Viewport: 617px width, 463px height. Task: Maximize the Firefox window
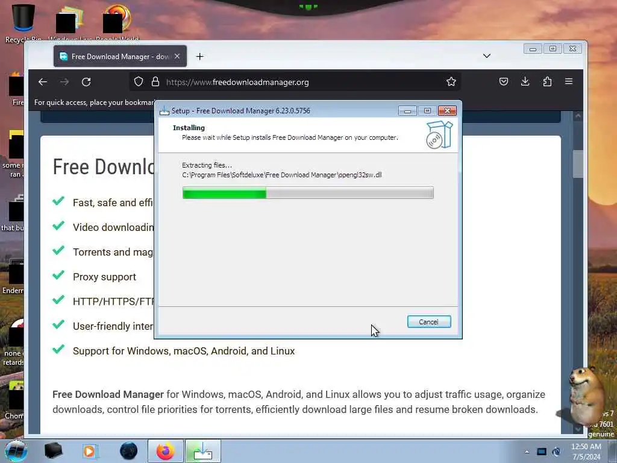[x=553, y=49]
